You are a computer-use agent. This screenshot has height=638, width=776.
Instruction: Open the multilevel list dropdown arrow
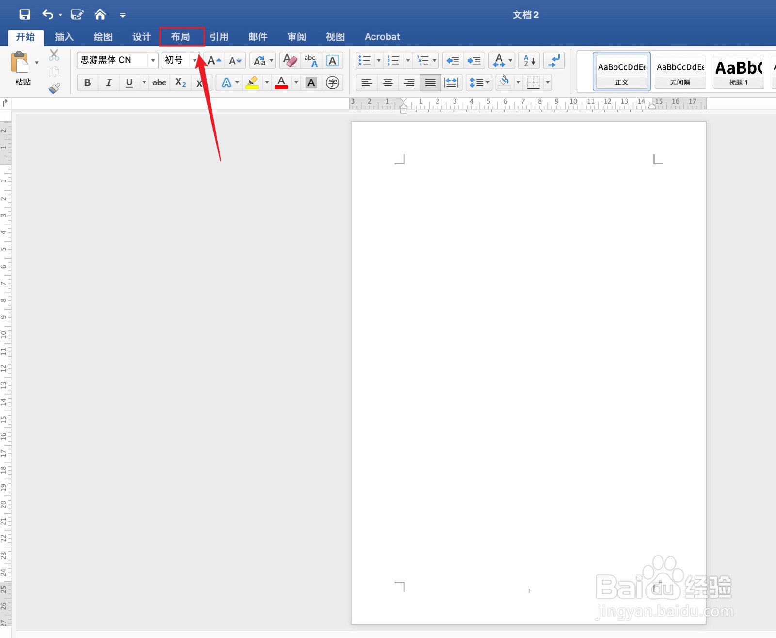pyautogui.click(x=434, y=61)
